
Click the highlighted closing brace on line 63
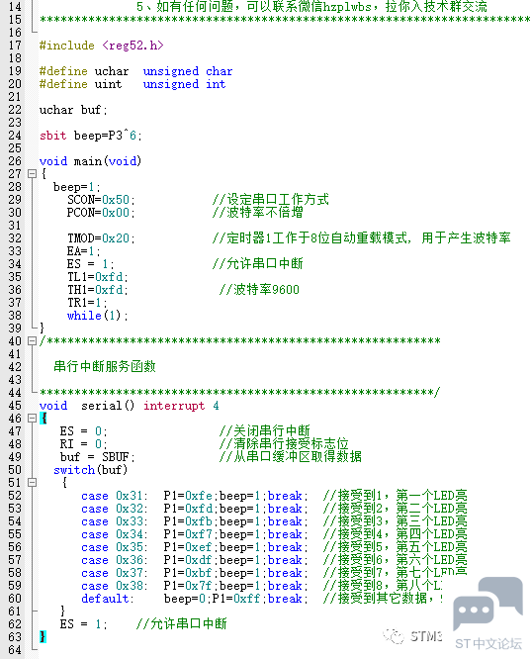click(x=43, y=636)
